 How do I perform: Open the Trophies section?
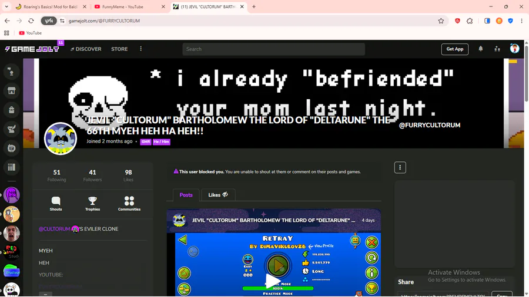(x=92, y=204)
